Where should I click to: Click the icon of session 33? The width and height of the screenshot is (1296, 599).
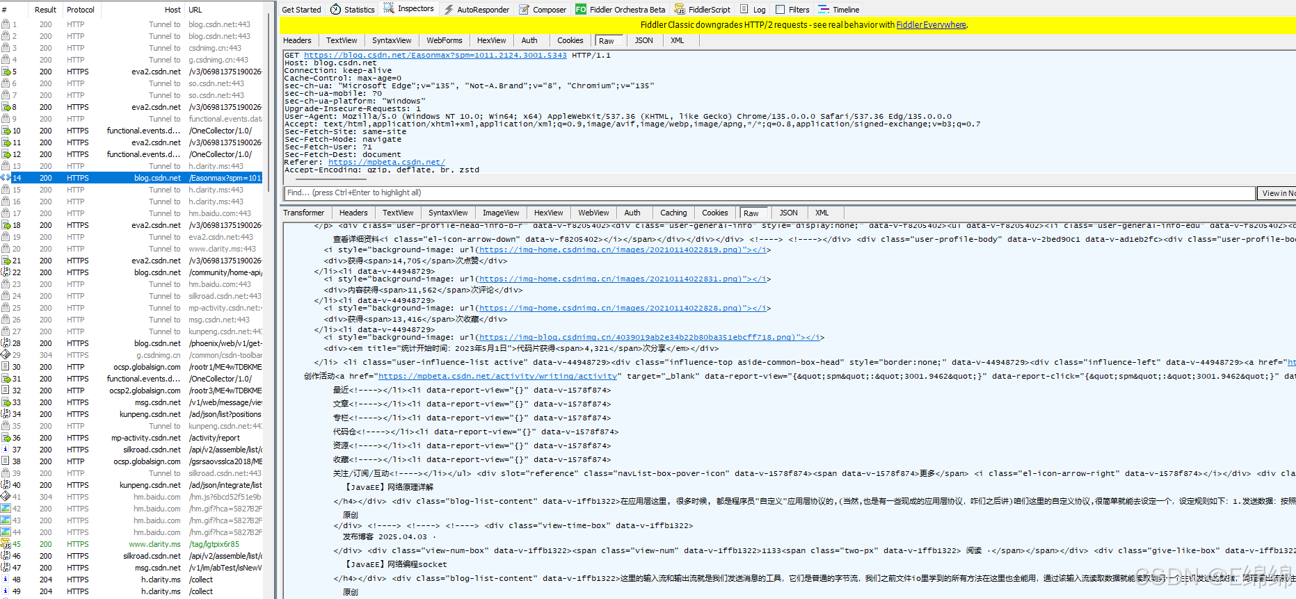[6, 402]
